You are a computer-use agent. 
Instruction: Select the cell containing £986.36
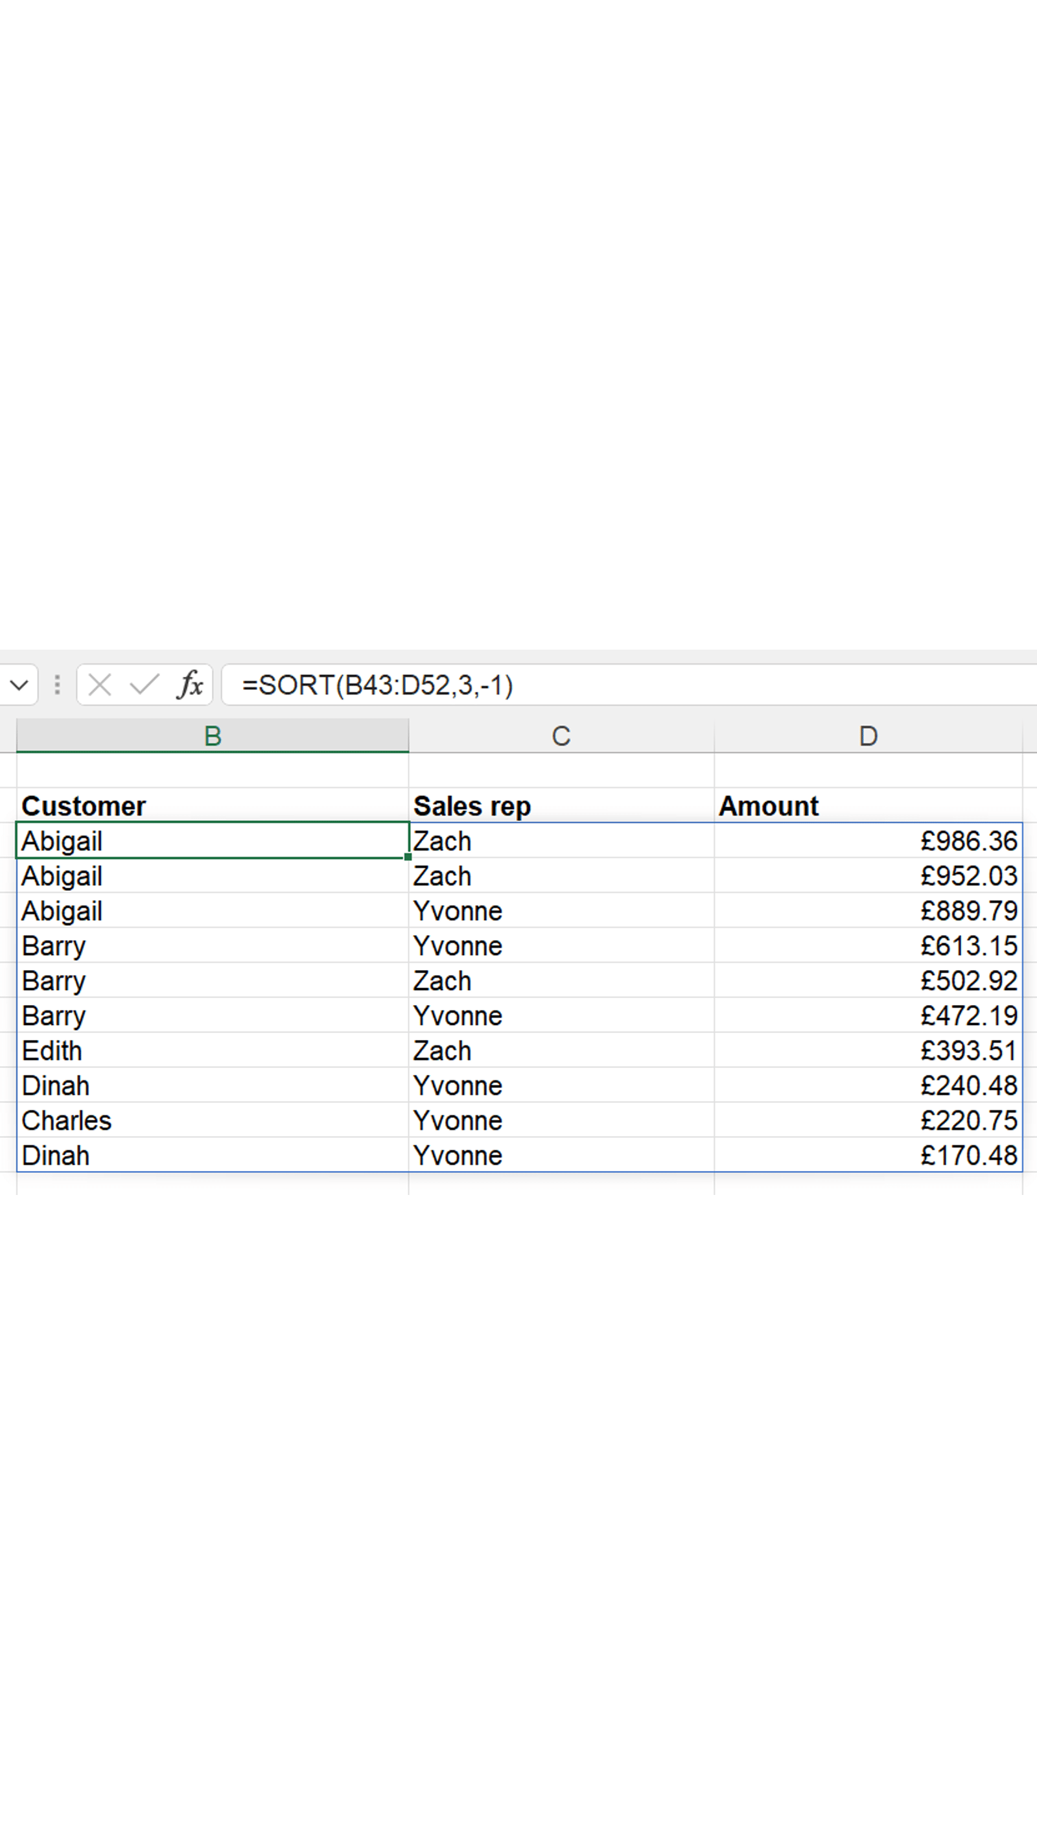(x=867, y=841)
